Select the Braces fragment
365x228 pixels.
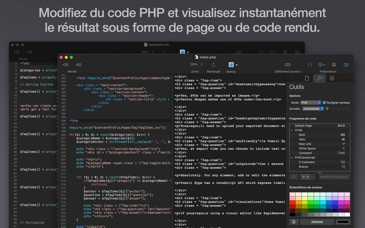(320, 166)
